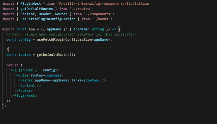Click the {...config} spread attribute
This screenshot has height=124, width=217.
coord(46,70)
